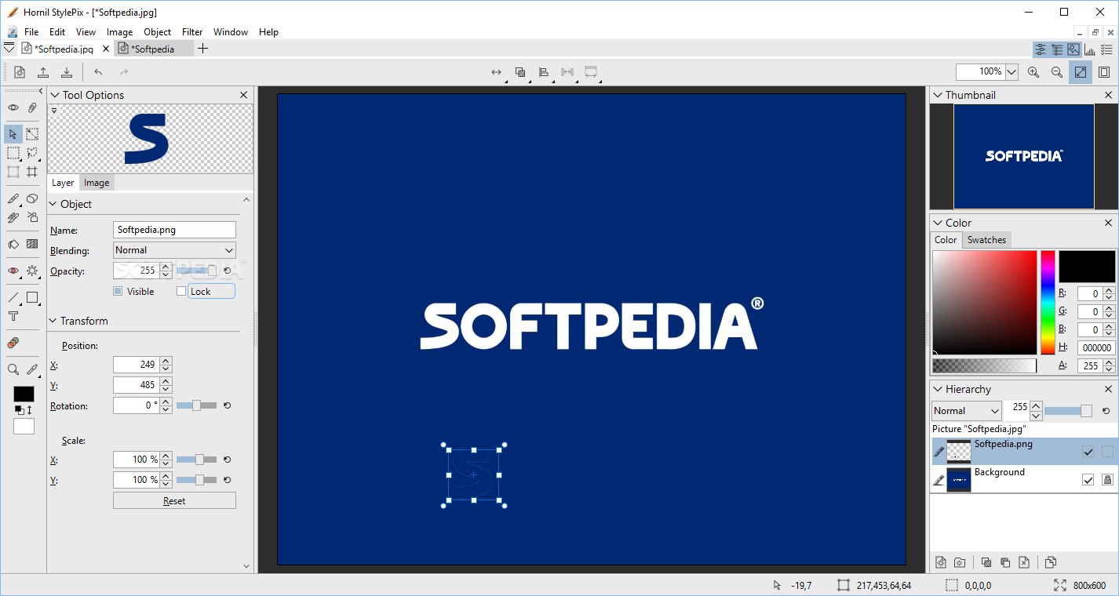Open the Object menu

point(157,32)
